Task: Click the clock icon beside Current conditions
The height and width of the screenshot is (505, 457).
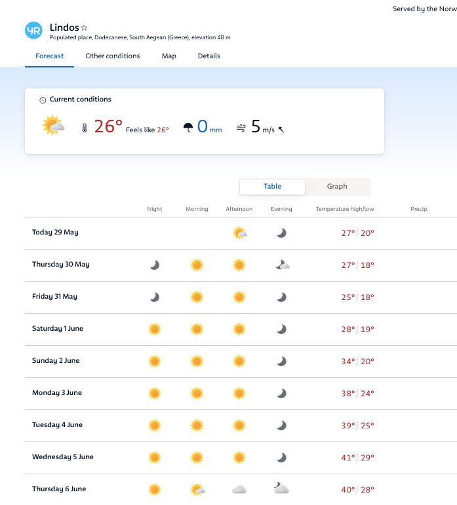Action: (43, 100)
